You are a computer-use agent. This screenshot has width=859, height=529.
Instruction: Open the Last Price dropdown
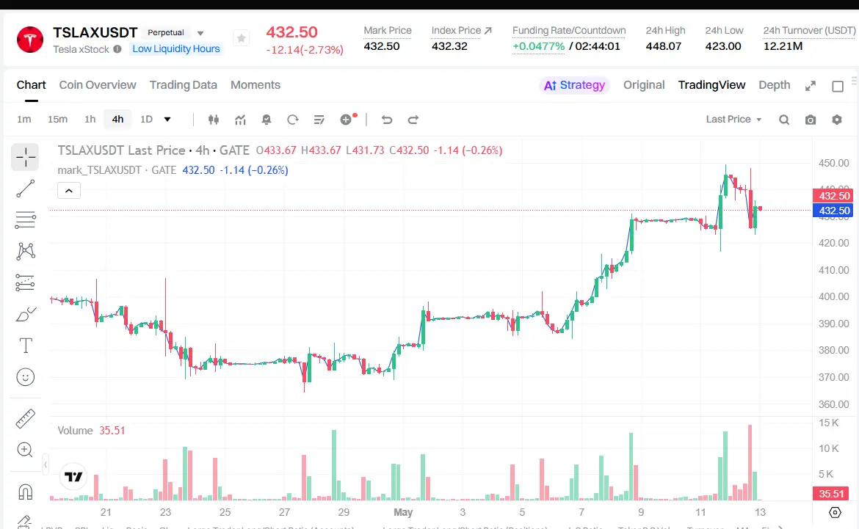733,120
